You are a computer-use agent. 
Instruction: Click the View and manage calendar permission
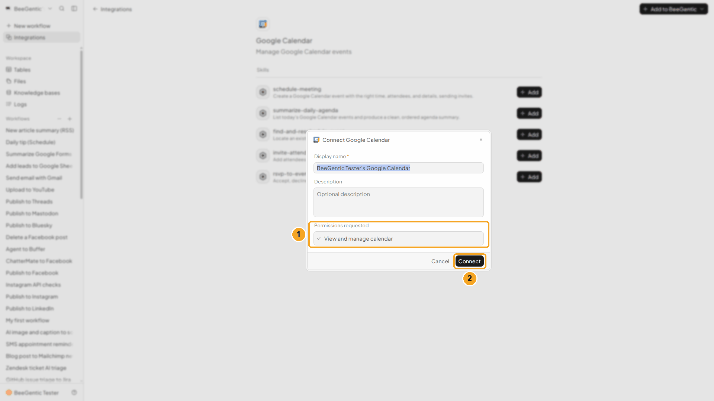coord(398,238)
